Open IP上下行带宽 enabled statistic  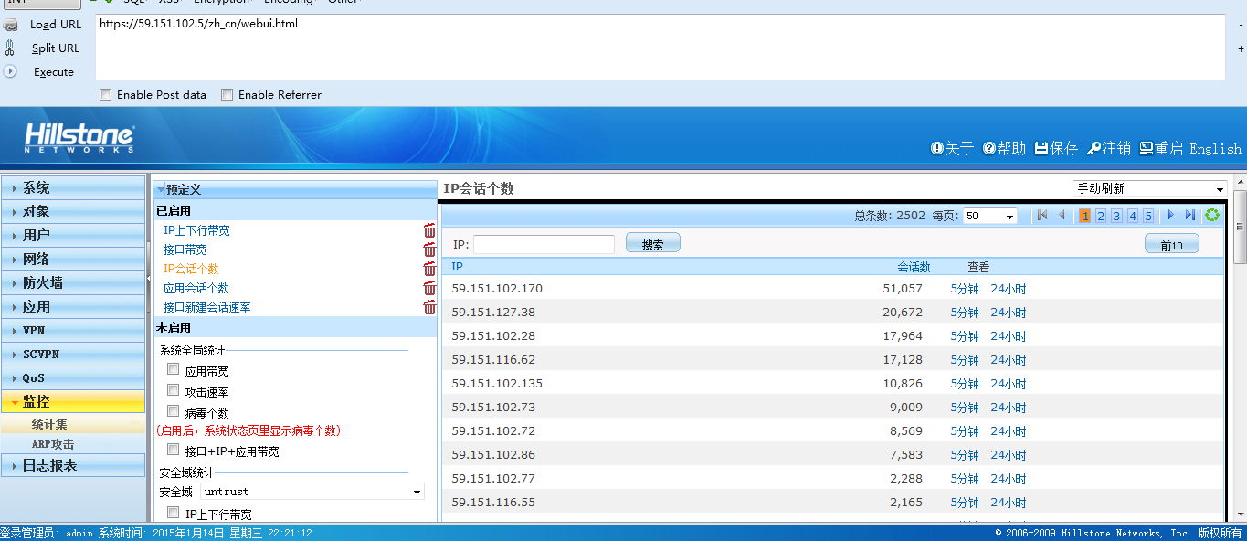tap(196, 230)
